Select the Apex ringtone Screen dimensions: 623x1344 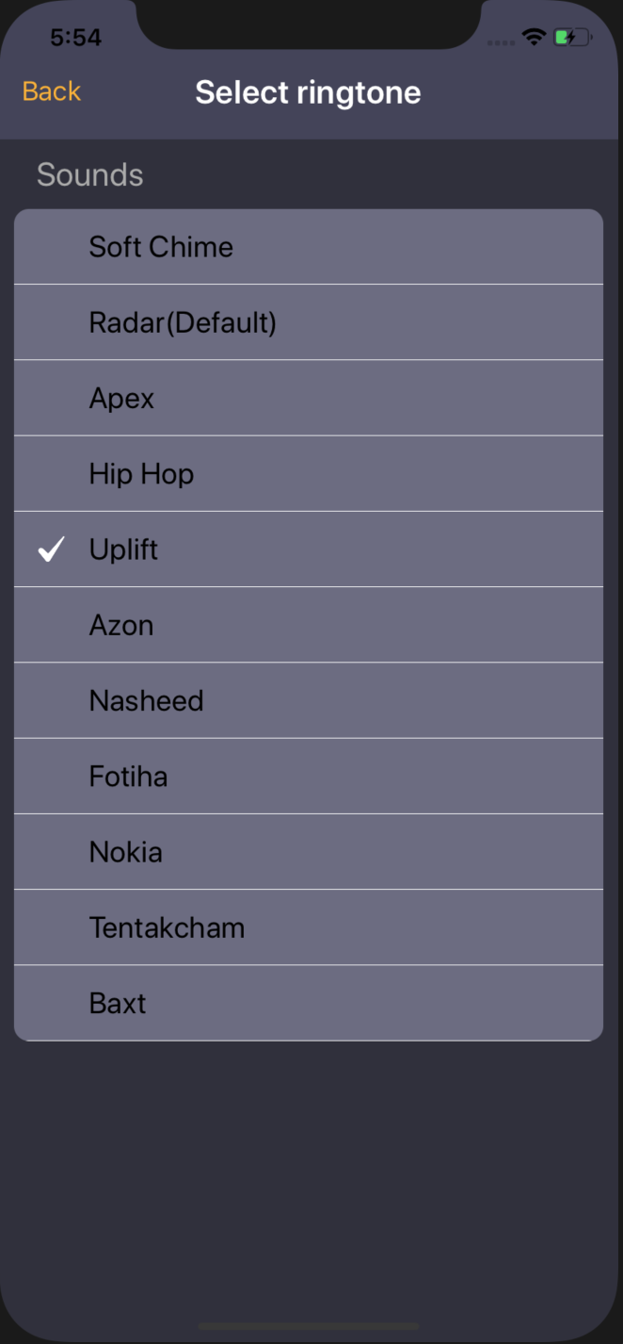(309, 398)
